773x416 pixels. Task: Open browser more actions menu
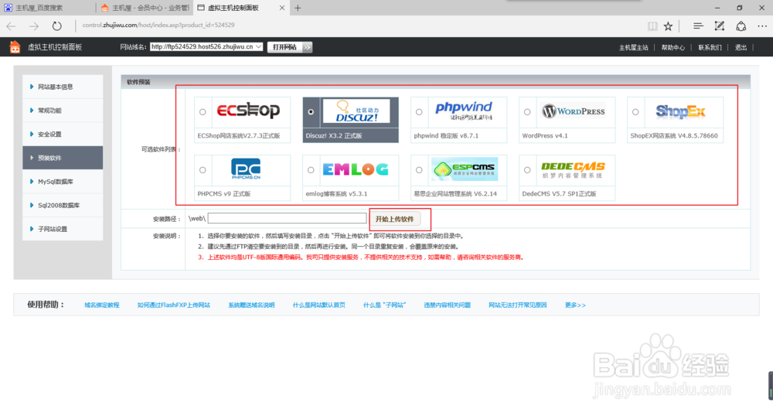[x=762, y=26]
